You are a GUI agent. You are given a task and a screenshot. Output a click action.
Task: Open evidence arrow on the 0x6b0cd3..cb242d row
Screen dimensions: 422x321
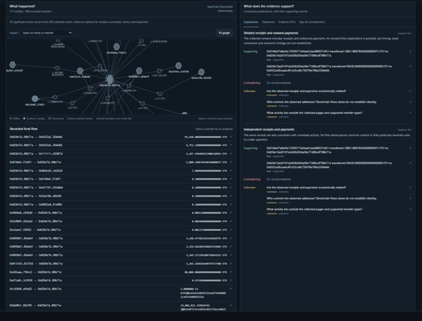pyautogui.click(x=231, y=171)
